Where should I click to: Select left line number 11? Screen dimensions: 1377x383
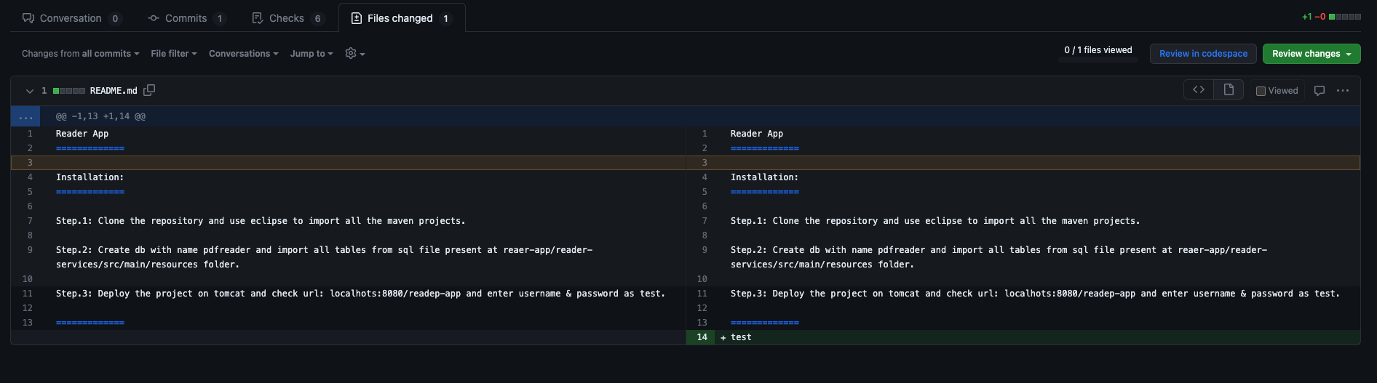(28, 294)
